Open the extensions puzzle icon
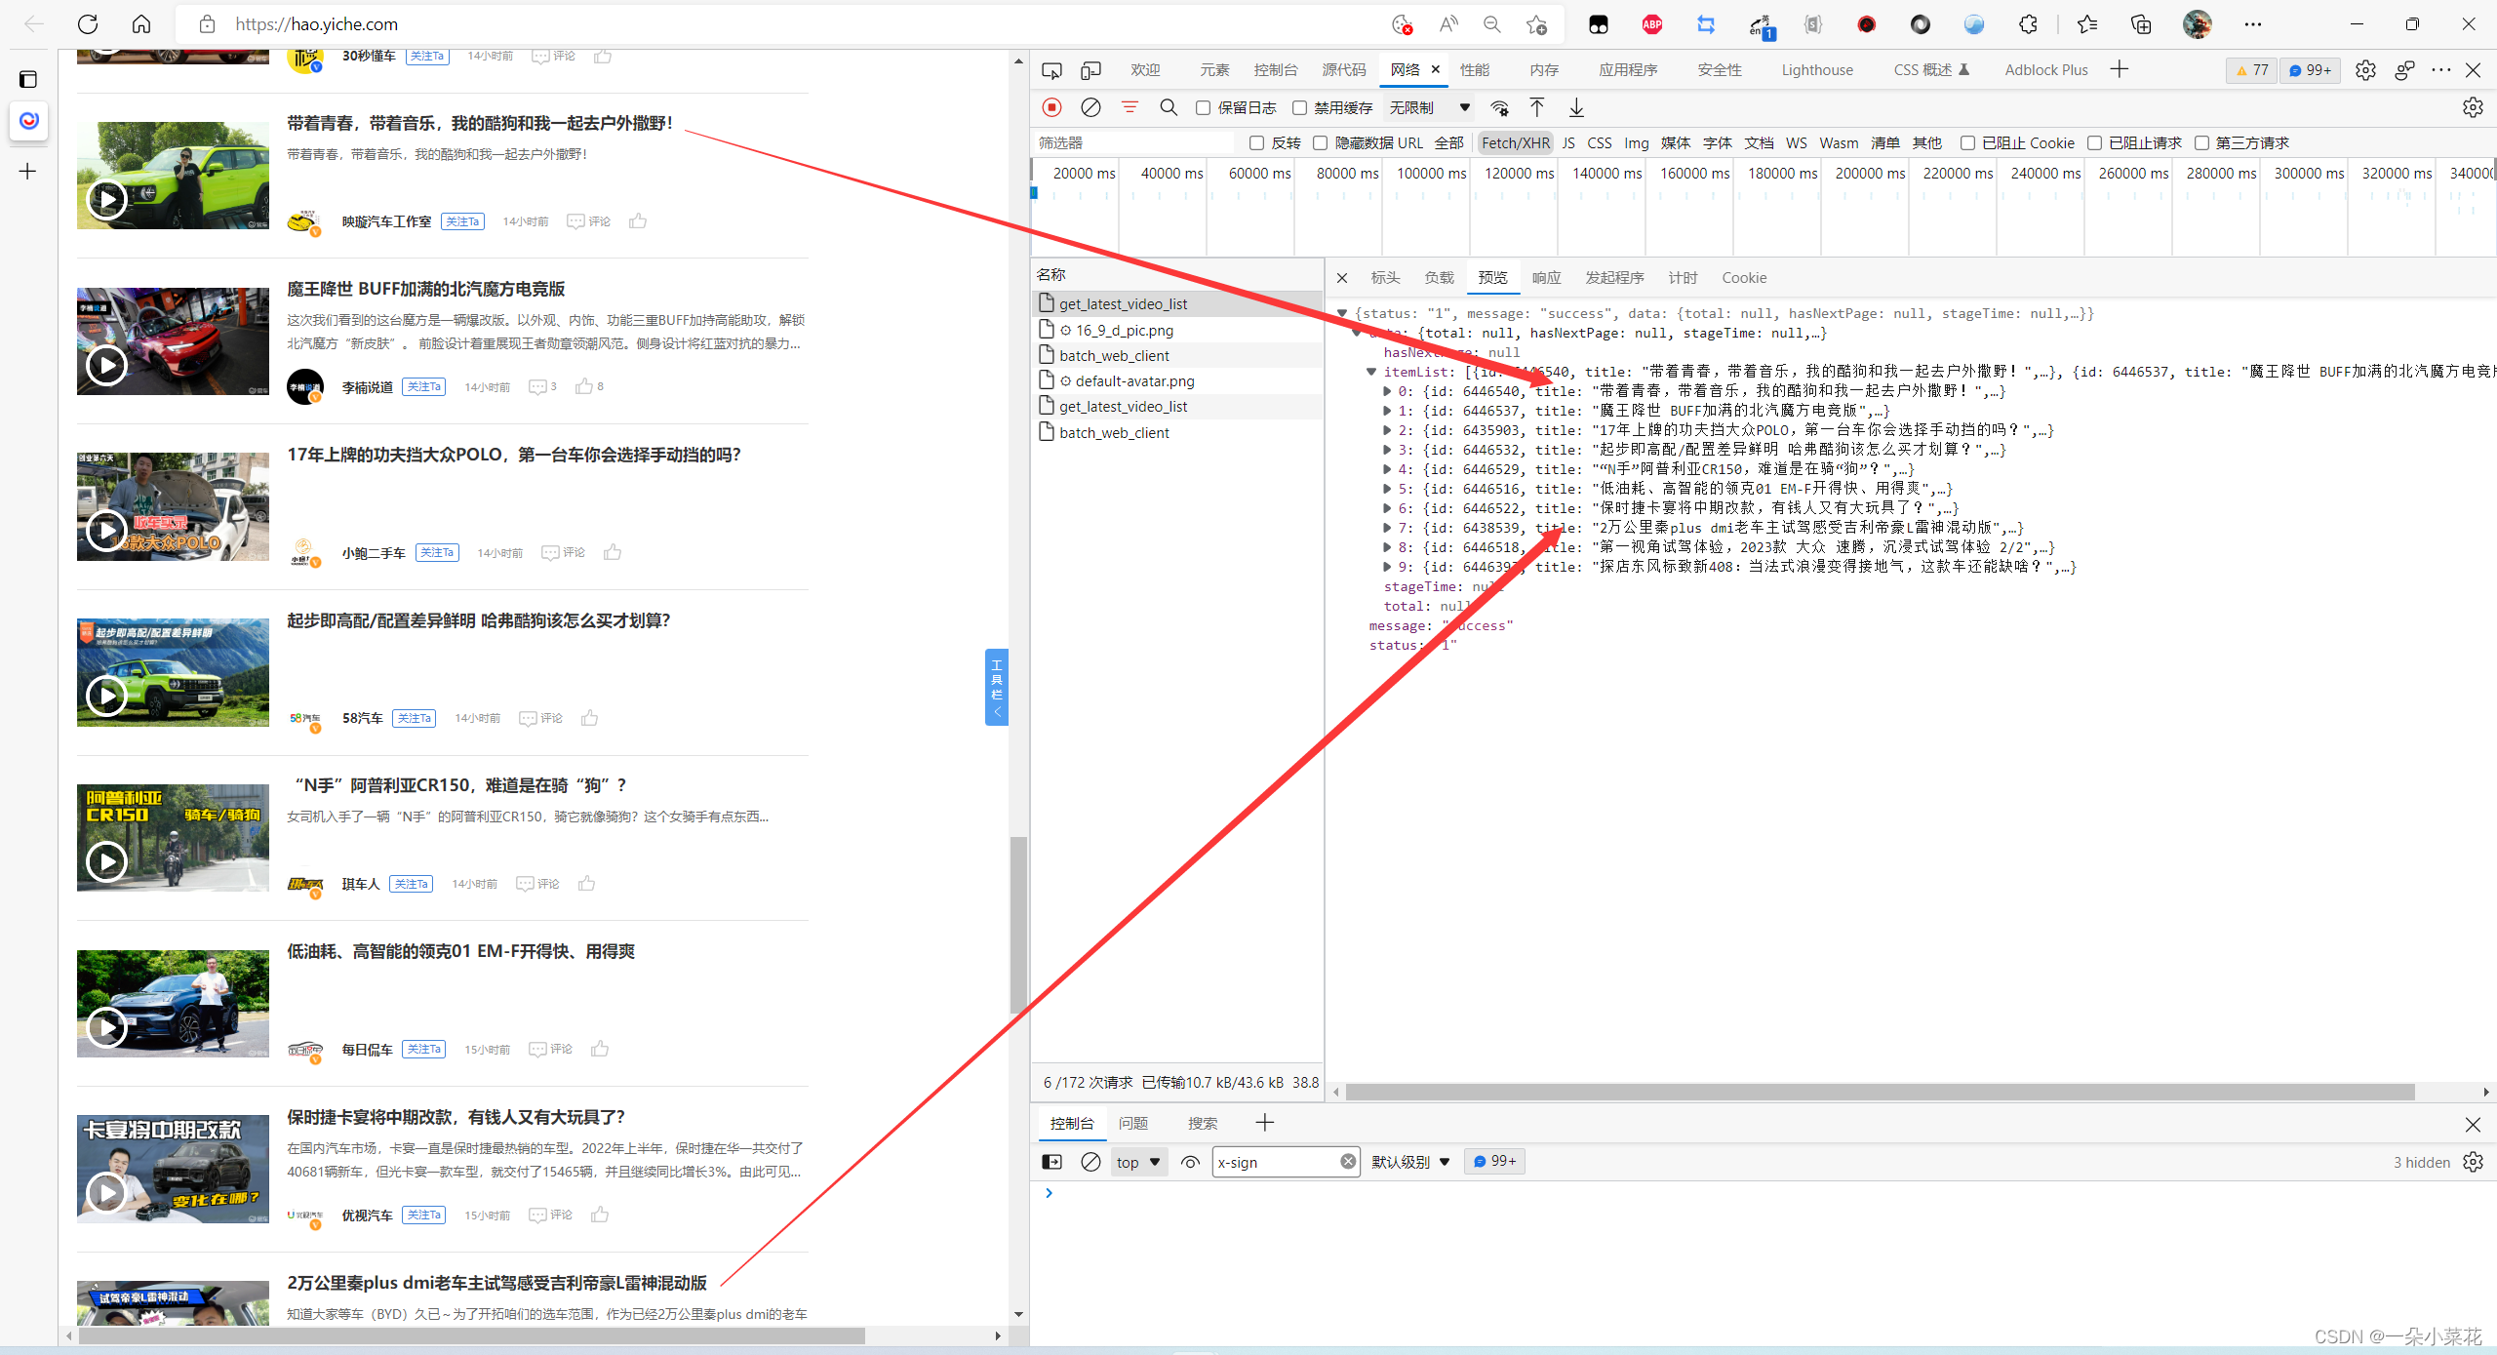The image size is (2497, 1355). point(2028,24)
